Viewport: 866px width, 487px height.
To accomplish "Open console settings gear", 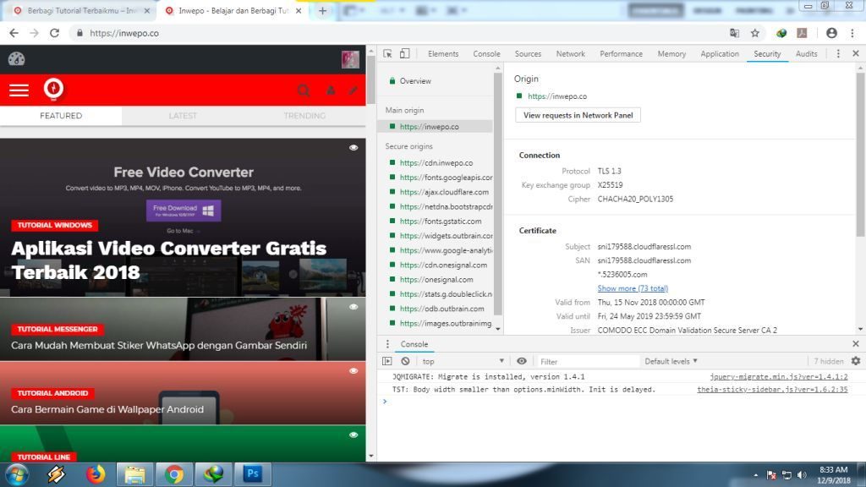I will point(856,361).
